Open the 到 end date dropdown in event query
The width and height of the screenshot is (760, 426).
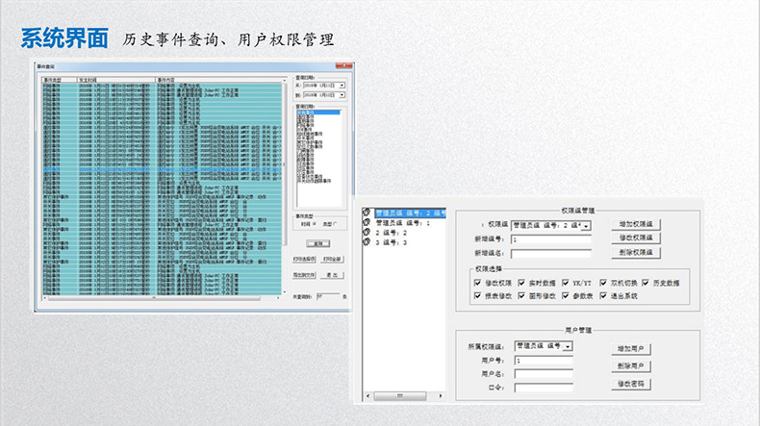342,95
